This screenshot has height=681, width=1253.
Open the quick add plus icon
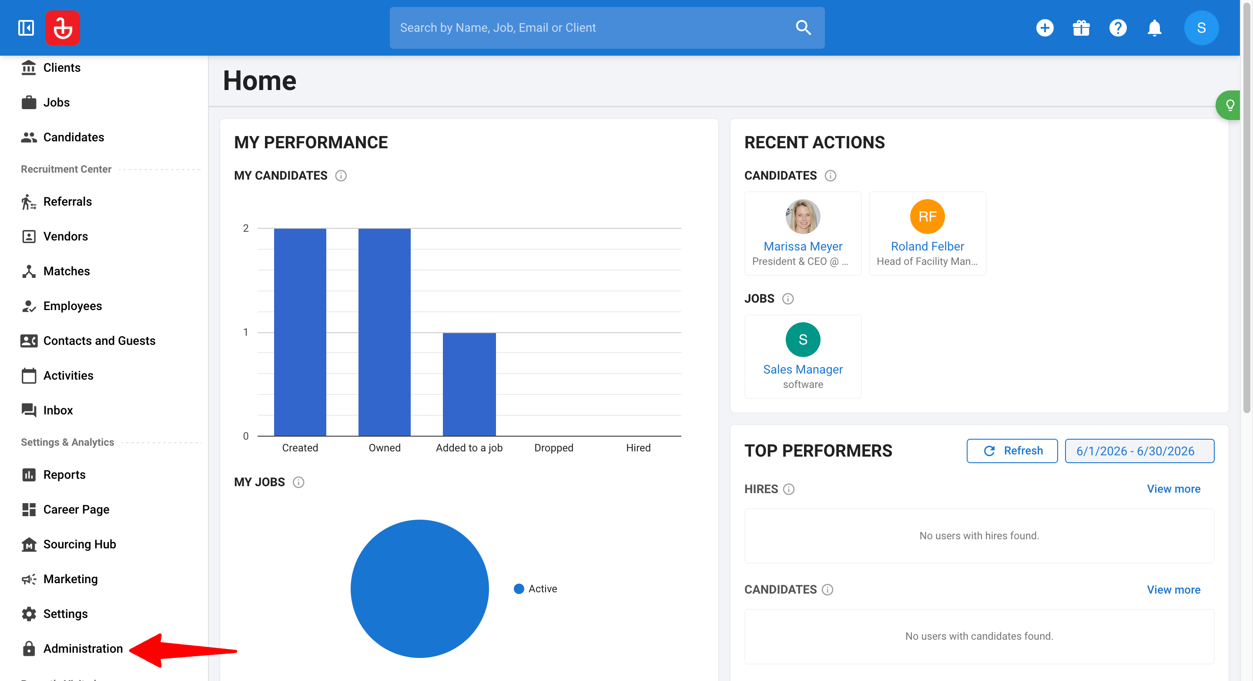[x=1044, y=28]
